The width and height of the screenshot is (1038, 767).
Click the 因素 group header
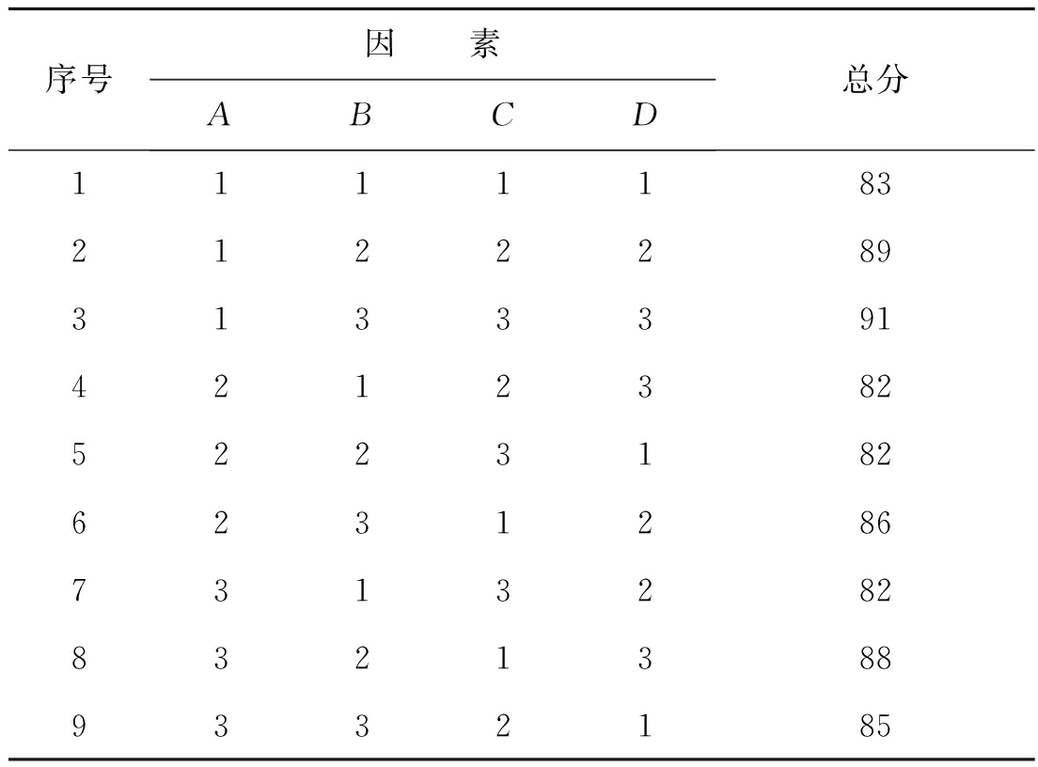click(x=432, y=46)
